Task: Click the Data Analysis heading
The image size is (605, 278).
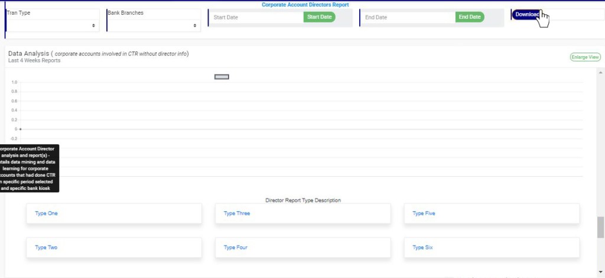Action: coord(28,53)
